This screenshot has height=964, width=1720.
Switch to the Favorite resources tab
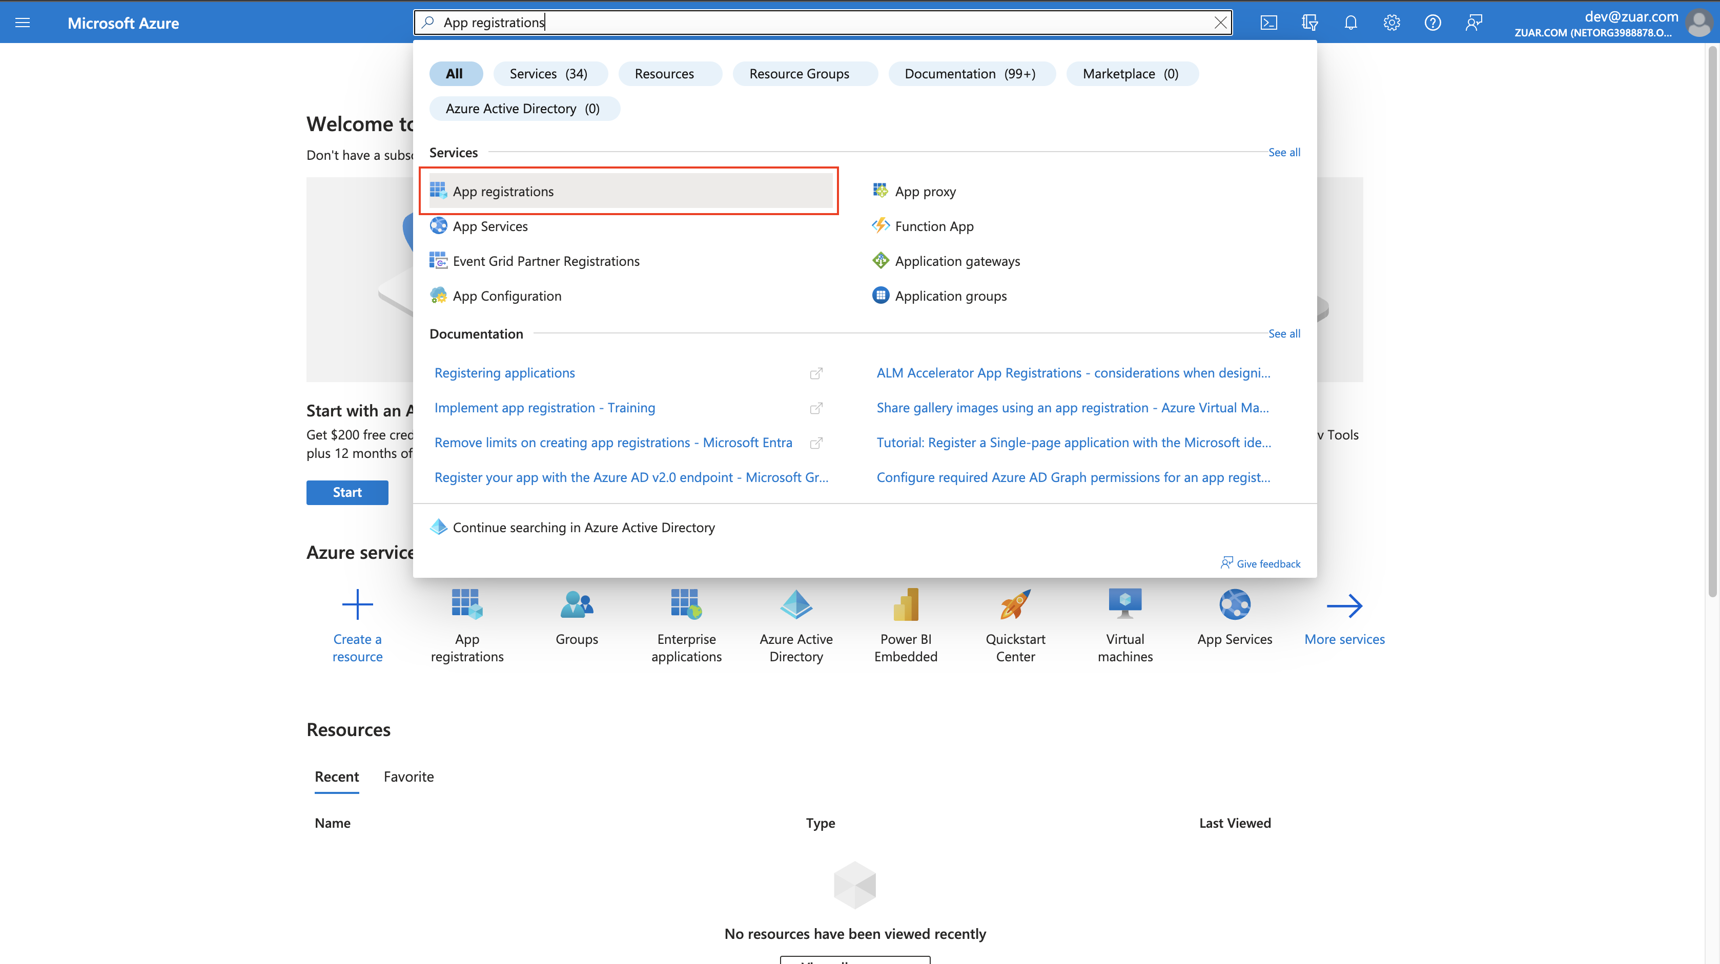pos(408,777)
